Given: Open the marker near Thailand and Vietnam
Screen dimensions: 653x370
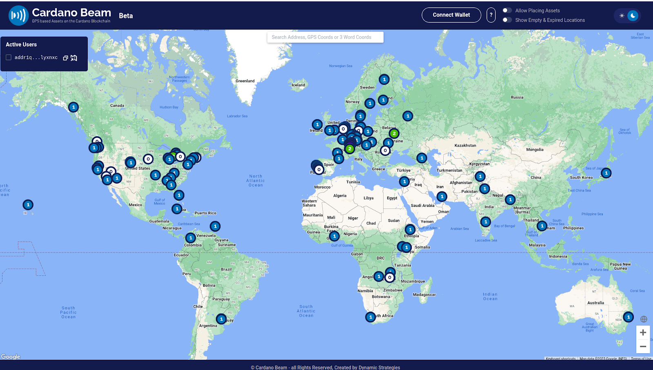Looking at the screenshot, I should [542, 226].
